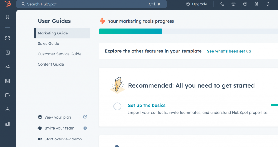Click the box icon next to View your plan
Viewport: 278px width, 147px height.
pos(40,117)
